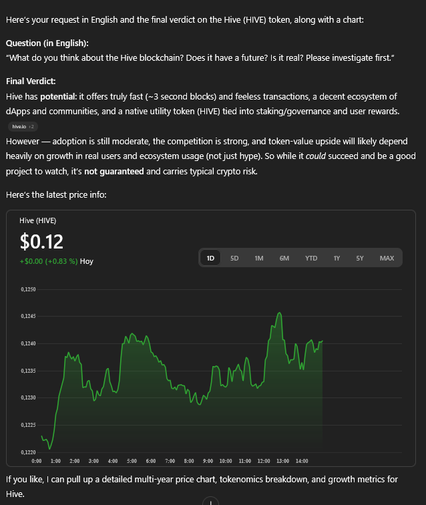Switch chart to 1Y range
The height and width of the screenshot is (505, 426).
tap(337, 258)
